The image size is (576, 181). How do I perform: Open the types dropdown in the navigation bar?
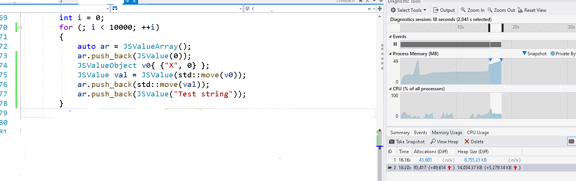click(x=240, y=8)
